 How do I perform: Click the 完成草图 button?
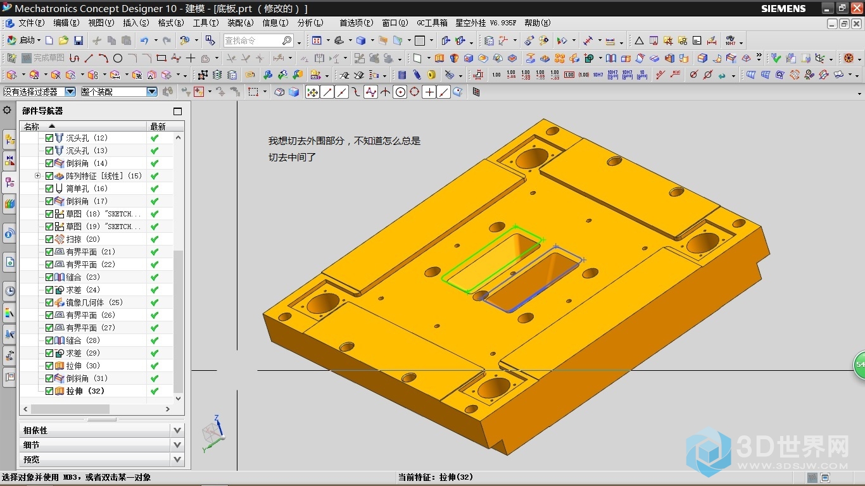[x=42, y=58]
